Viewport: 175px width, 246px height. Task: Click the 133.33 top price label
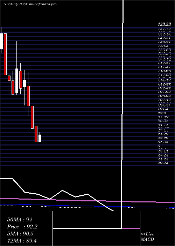coord(164,25)
